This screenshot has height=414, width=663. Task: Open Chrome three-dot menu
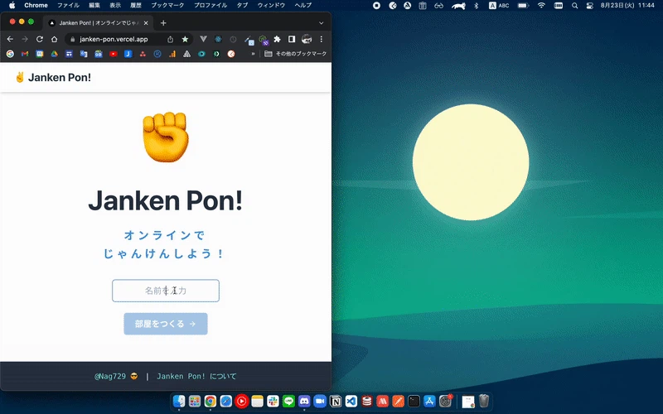pos(322,39)
